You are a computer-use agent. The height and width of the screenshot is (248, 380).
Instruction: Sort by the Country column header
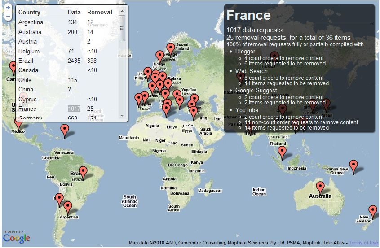point(29,13)
